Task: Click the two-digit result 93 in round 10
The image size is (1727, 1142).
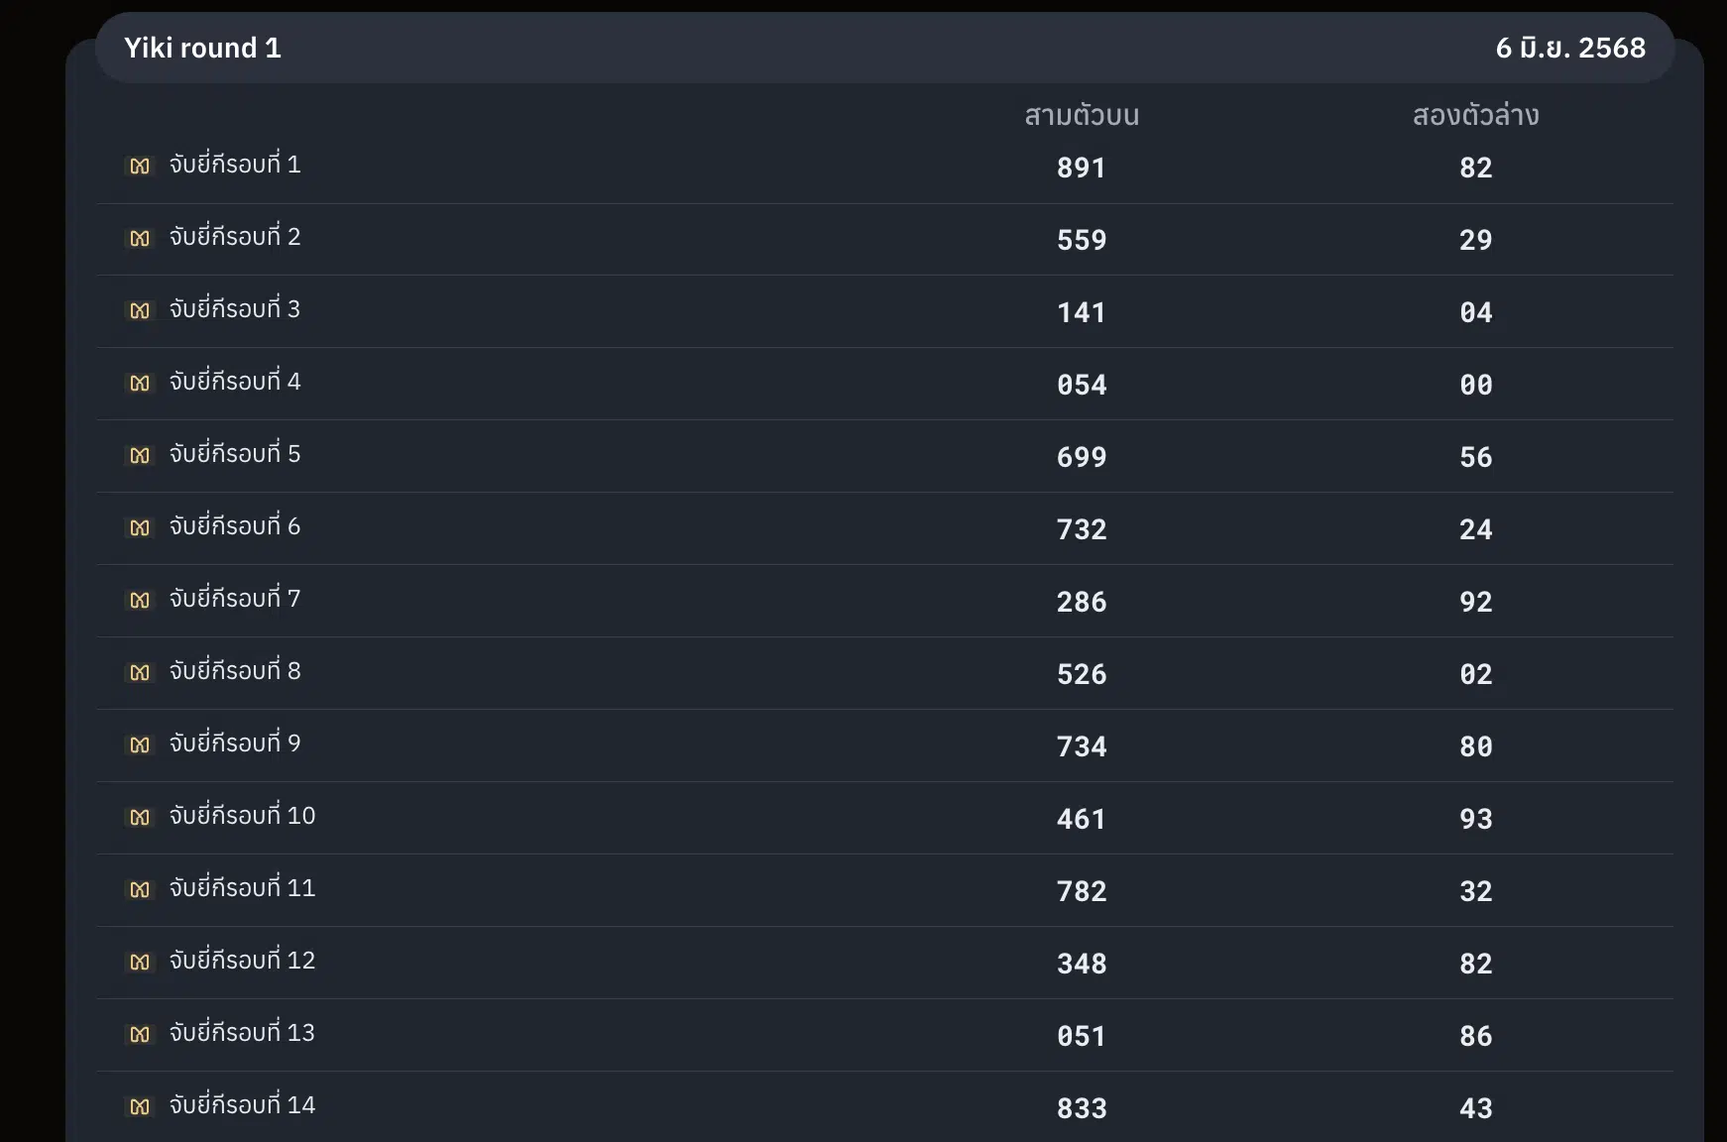Action: [x=1475, y=819]
